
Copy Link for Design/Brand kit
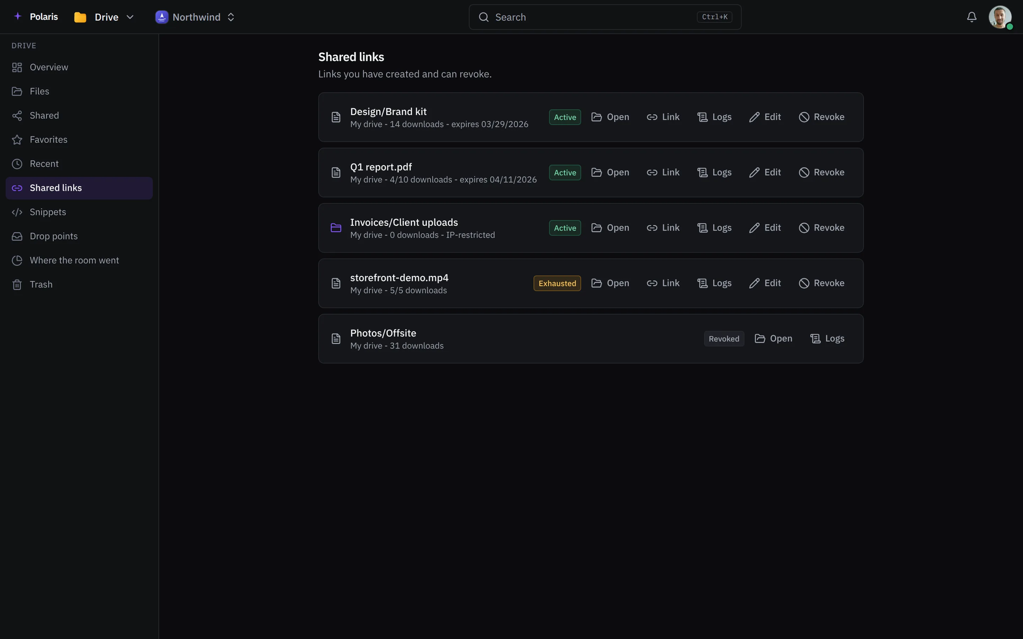[x=663, y=117]
